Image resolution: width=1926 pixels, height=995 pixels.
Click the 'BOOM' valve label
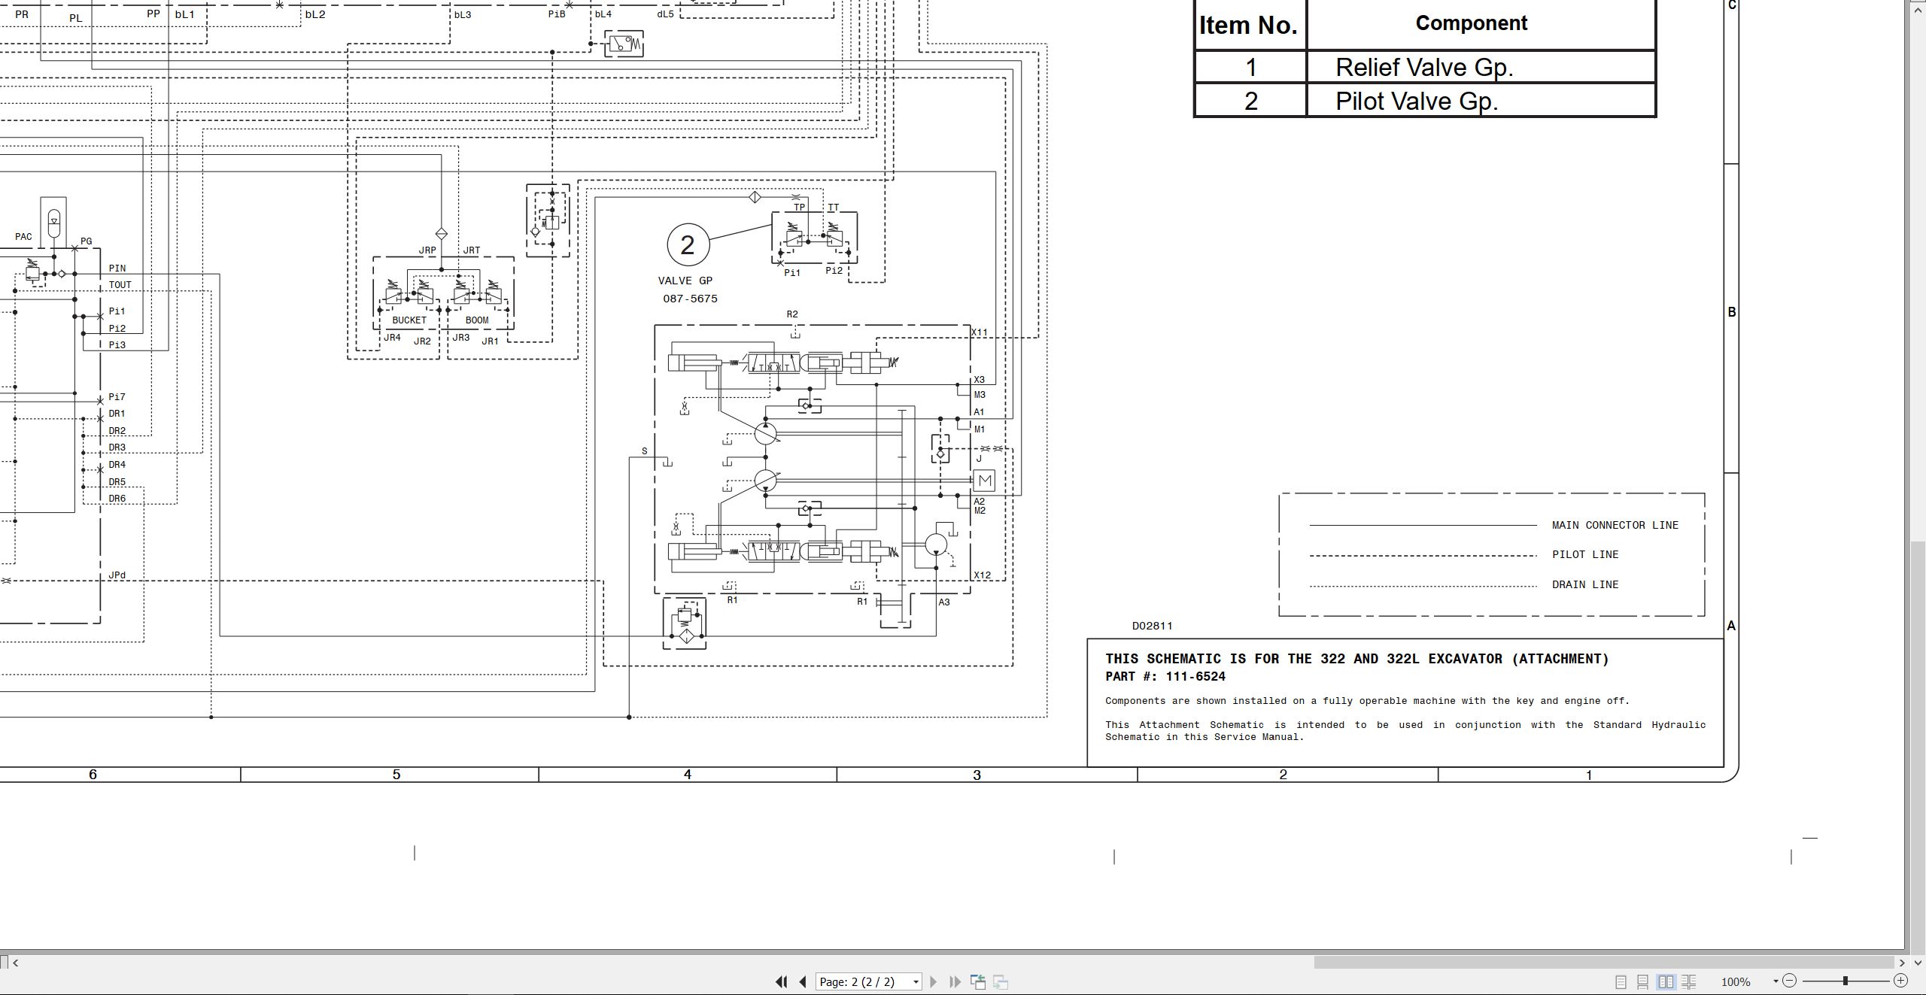coord(477,320)
